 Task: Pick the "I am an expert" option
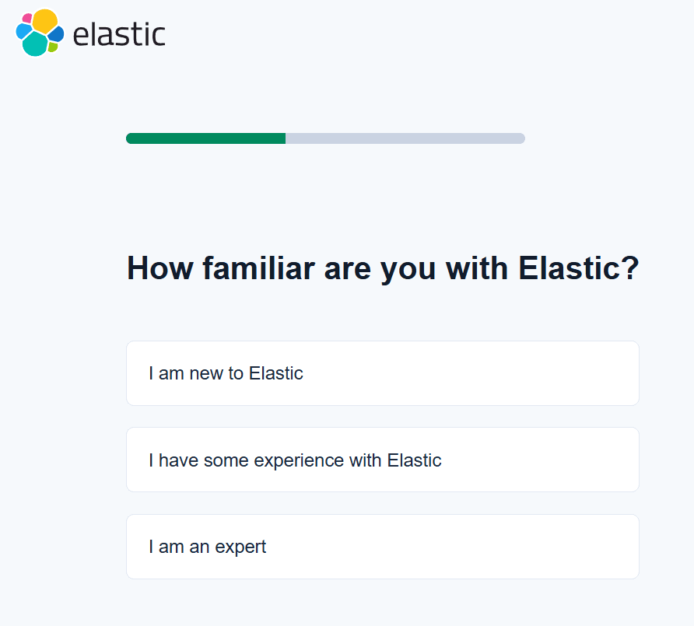click(382, 547)
